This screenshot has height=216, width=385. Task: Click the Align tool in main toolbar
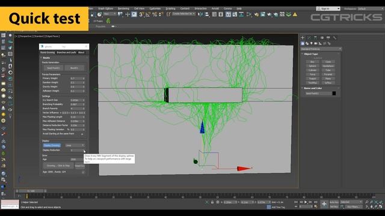coord(207,14)
